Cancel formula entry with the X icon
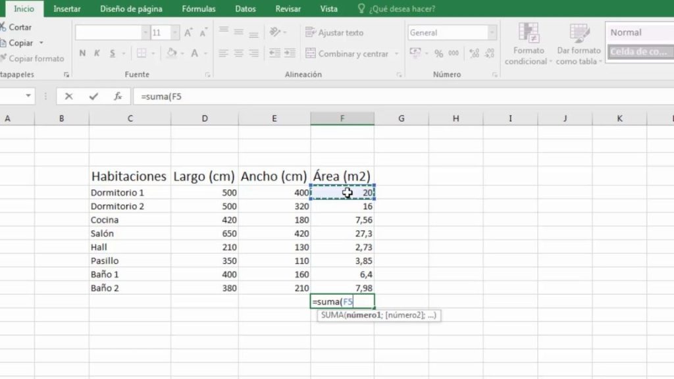 pyautogui.click(x=68, y=96)
